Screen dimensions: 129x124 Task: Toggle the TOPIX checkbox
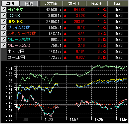coord(4,15)
